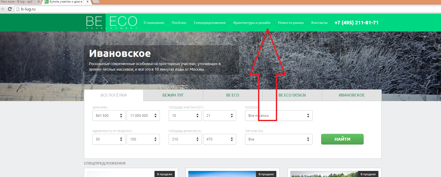
Task: Show the previous slide with left arrow
Action: coord(92,82)
